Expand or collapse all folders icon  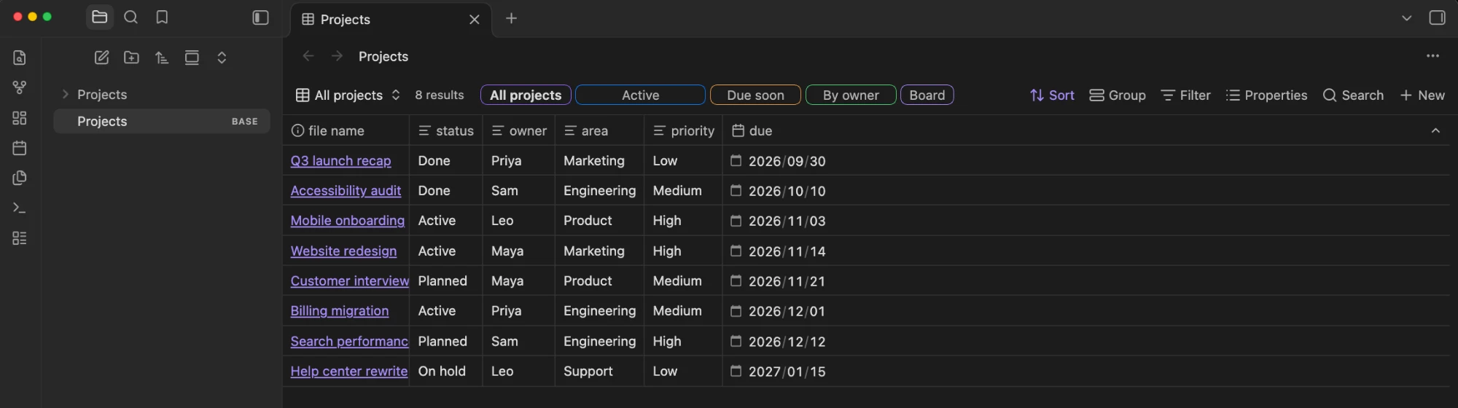tap(222, 58)
